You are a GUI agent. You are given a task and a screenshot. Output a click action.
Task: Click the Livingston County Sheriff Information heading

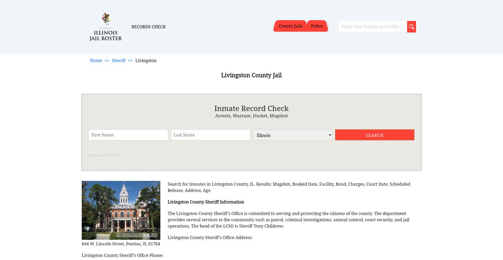click(206, 202)
